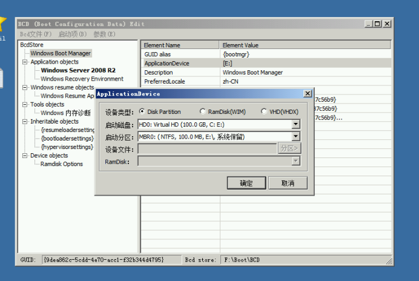The width and height of the screenshot is (419, 281).
Task: Collapse the Device objects tree node
Action: coord(25,156)
